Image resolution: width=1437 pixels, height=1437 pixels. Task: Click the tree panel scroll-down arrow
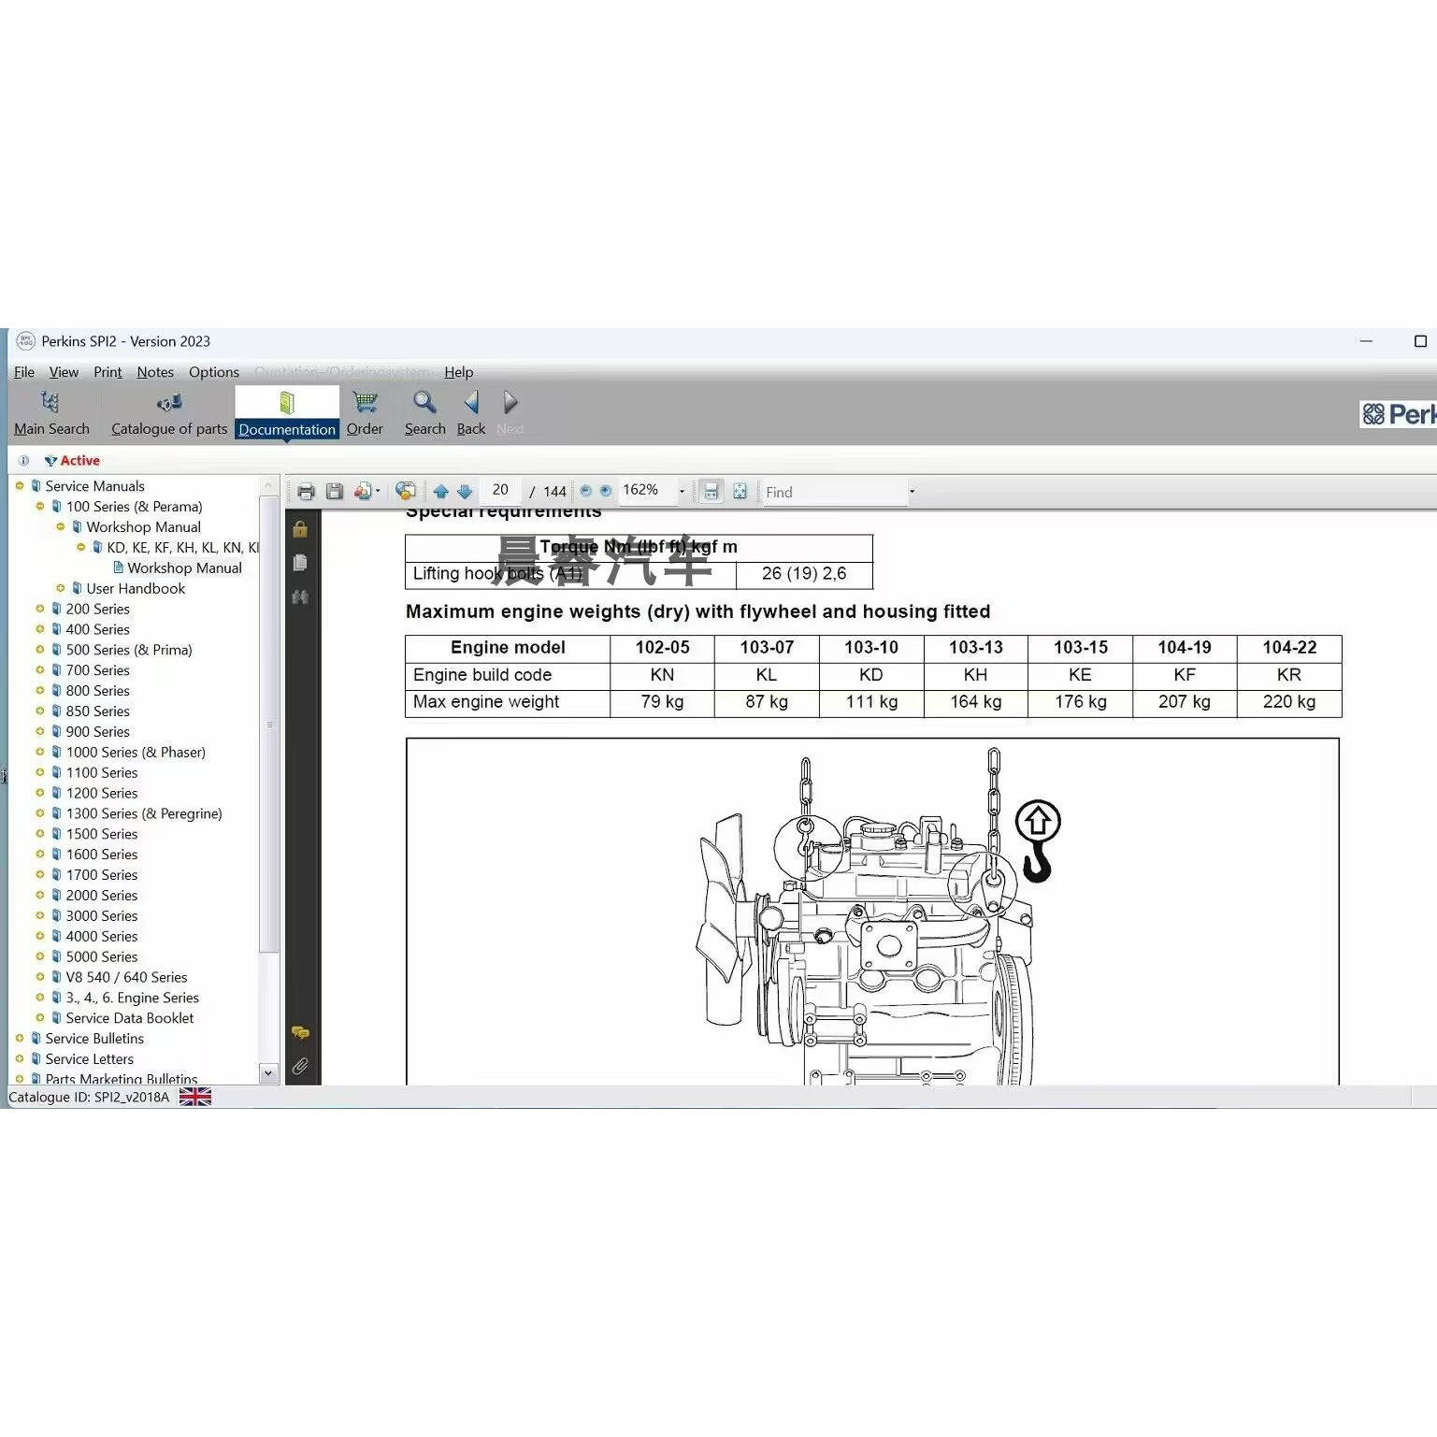pyautogui.click(x=268, y=1073)
